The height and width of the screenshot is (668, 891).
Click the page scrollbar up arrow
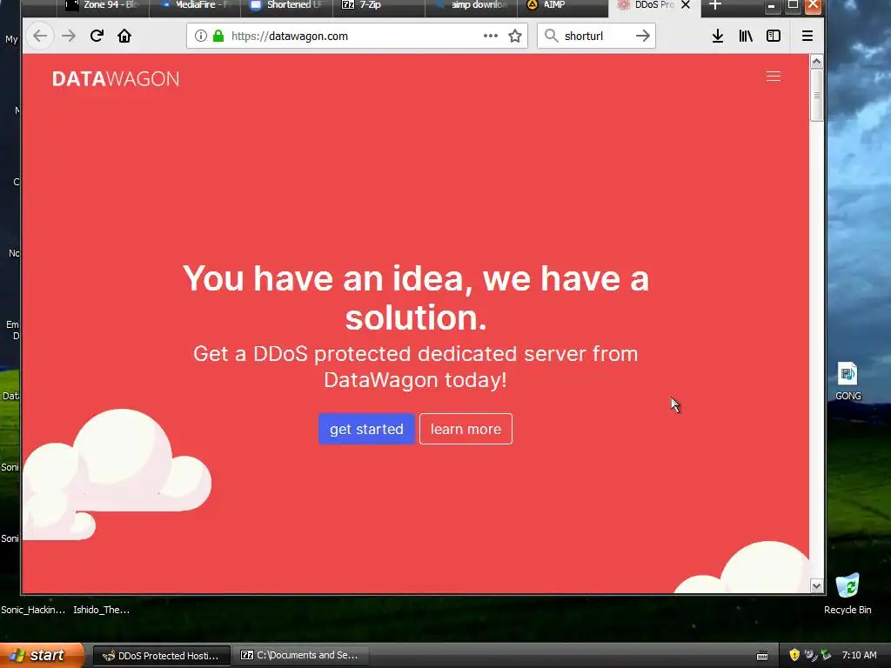tap(816, 62)
